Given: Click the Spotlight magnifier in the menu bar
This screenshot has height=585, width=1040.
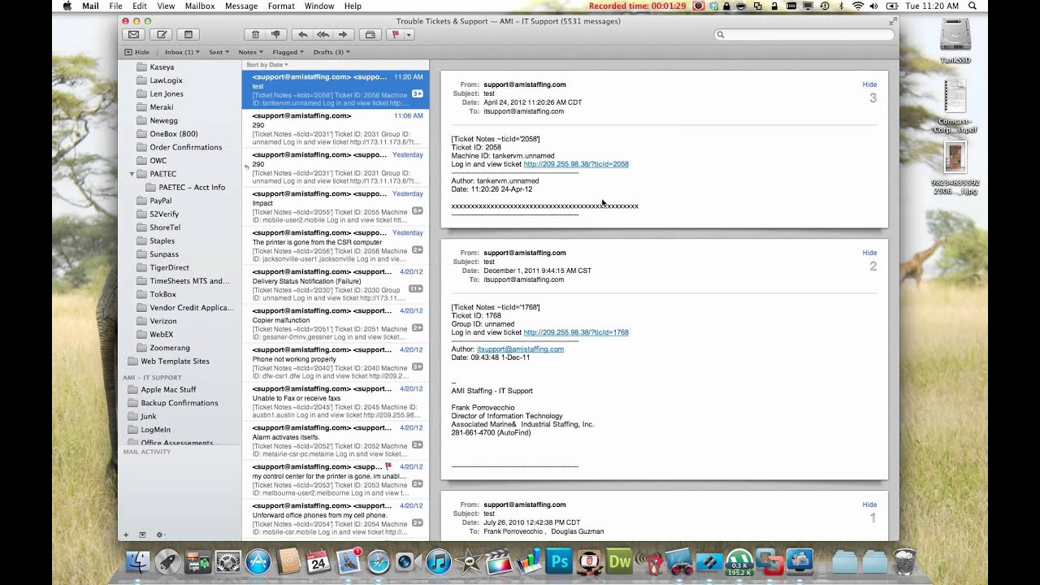Looking at the screenshot, I should coord(973,6).
